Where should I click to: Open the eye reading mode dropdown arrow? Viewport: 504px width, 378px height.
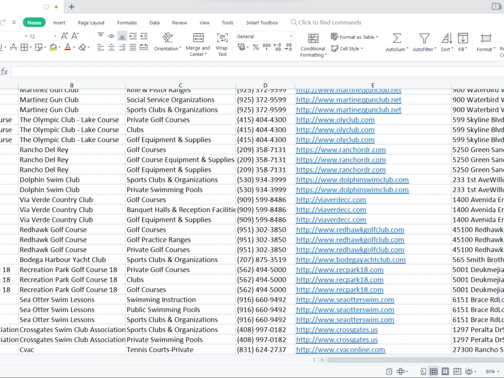point(475,372)
